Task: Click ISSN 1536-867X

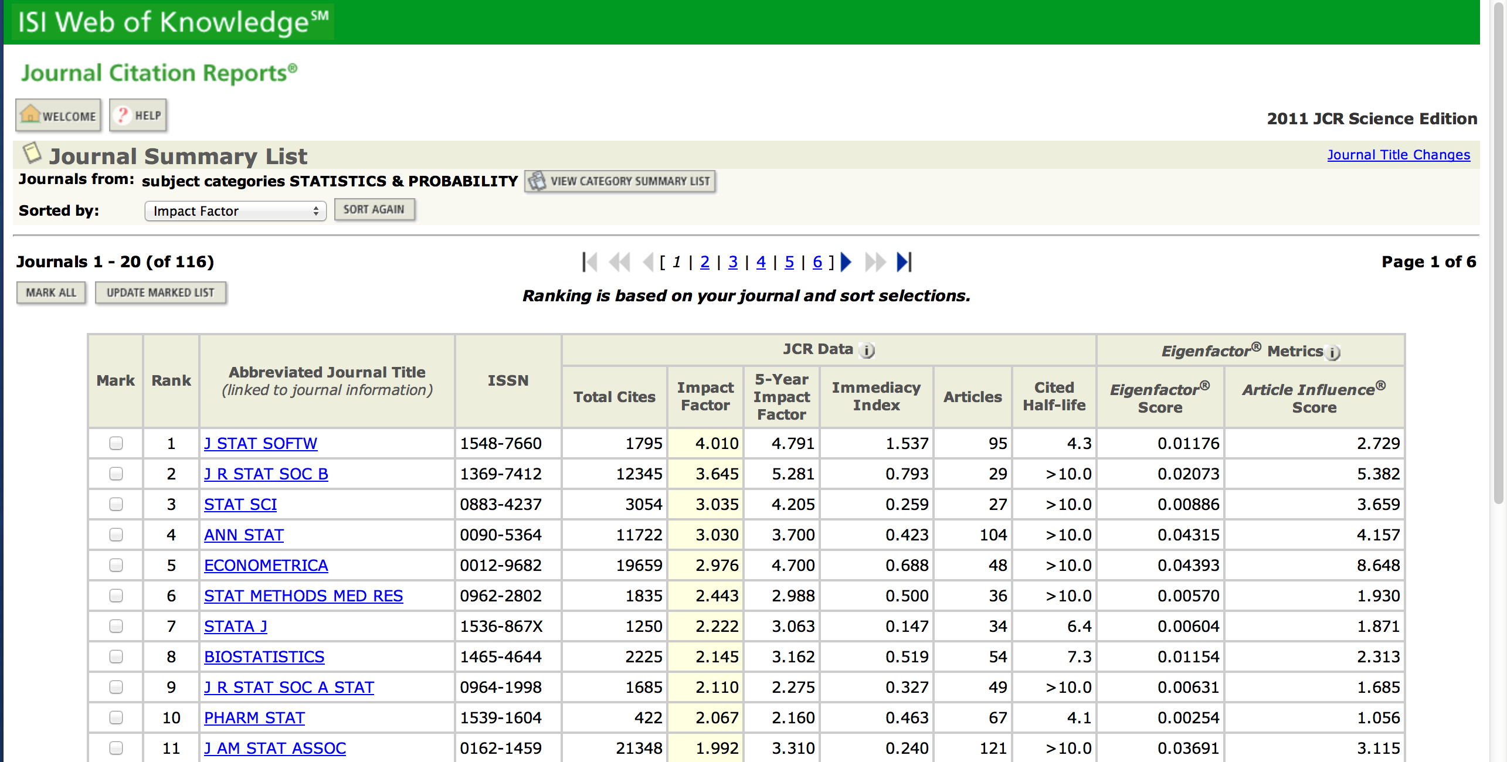Action: (501, 627)
